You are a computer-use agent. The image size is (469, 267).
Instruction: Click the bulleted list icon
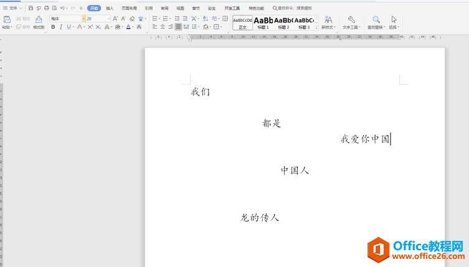tap(154, 19)
